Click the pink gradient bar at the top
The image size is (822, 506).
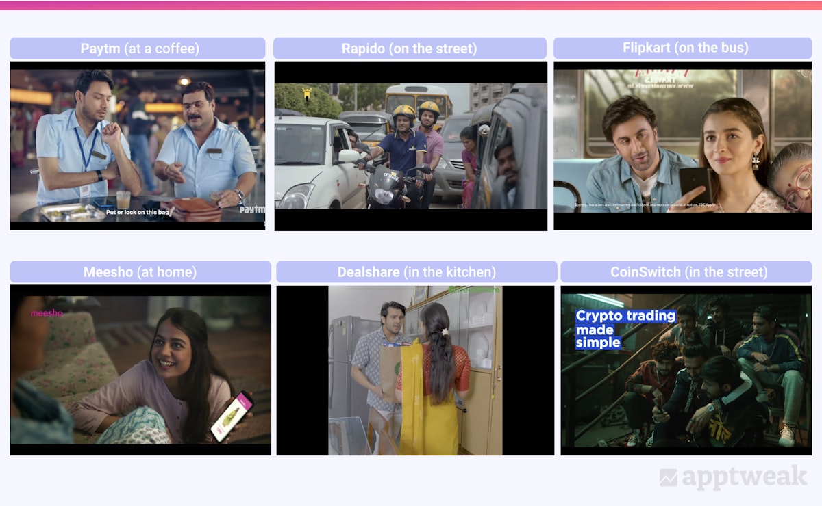tap(411, 5)
